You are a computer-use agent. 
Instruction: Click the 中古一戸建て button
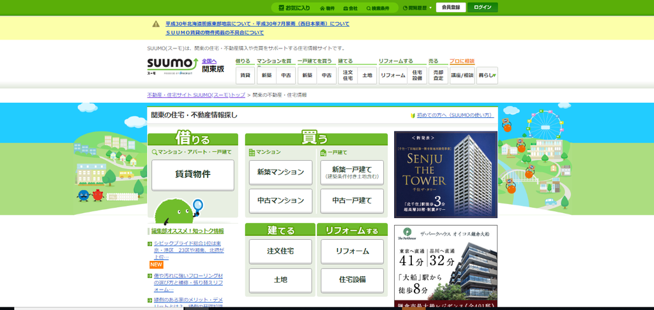pos(352,200)
